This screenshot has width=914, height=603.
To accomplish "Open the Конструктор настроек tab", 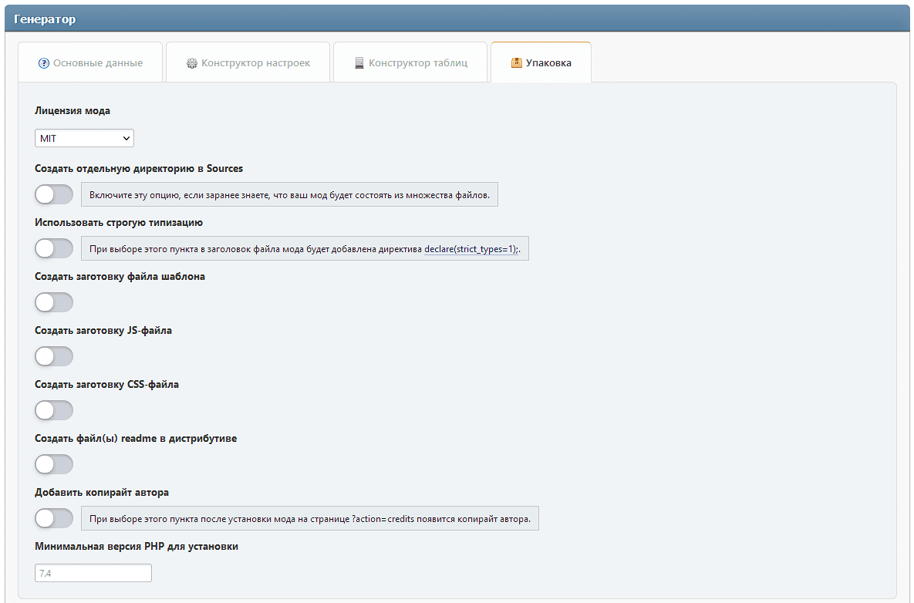I will tap(255, 63).
